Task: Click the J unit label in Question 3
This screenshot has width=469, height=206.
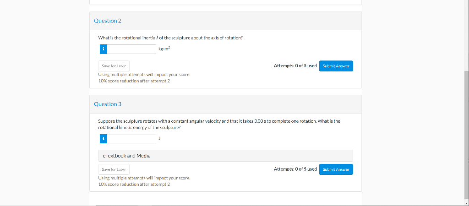Action: 159,138
